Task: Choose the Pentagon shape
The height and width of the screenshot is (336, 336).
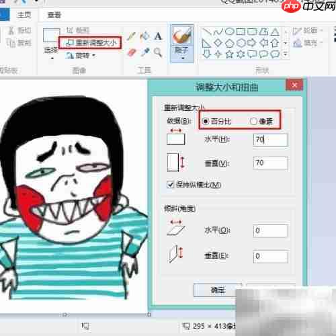Action: 229,43
